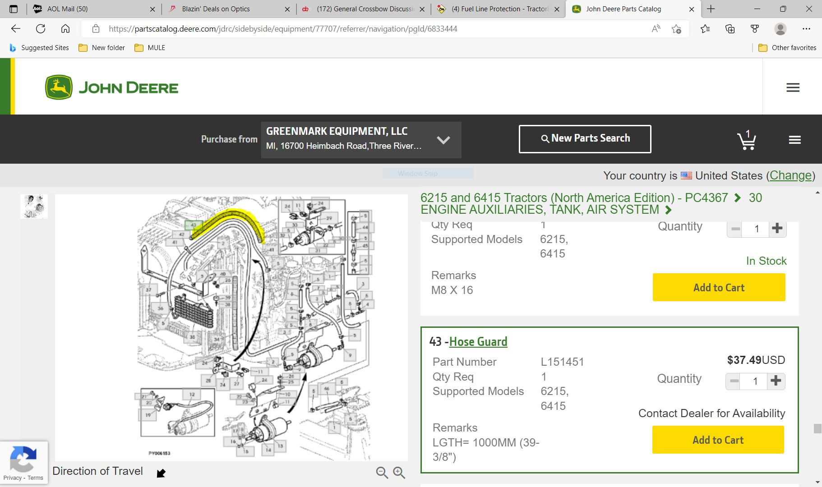This screenshot has height=487, width=822.
Task: Open the John Deere header hamburger menu
Action: pos(793,87)
